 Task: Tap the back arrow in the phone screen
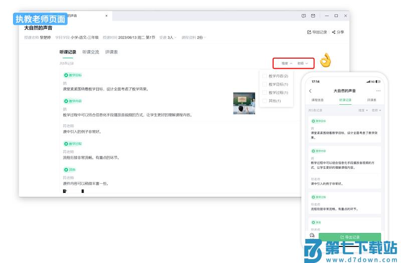(310, 91)
